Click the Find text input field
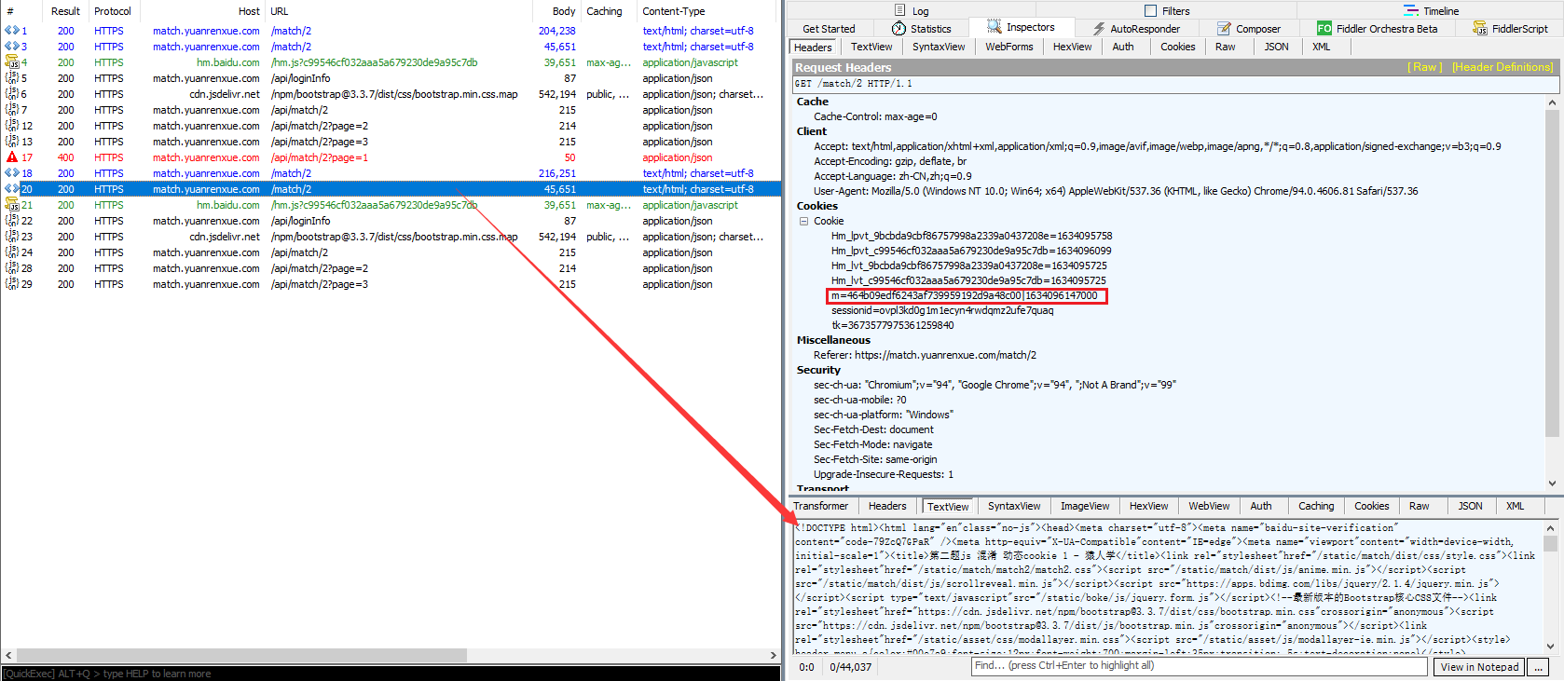Screen dimensions: 1564x681 [x=1198, y=666]
